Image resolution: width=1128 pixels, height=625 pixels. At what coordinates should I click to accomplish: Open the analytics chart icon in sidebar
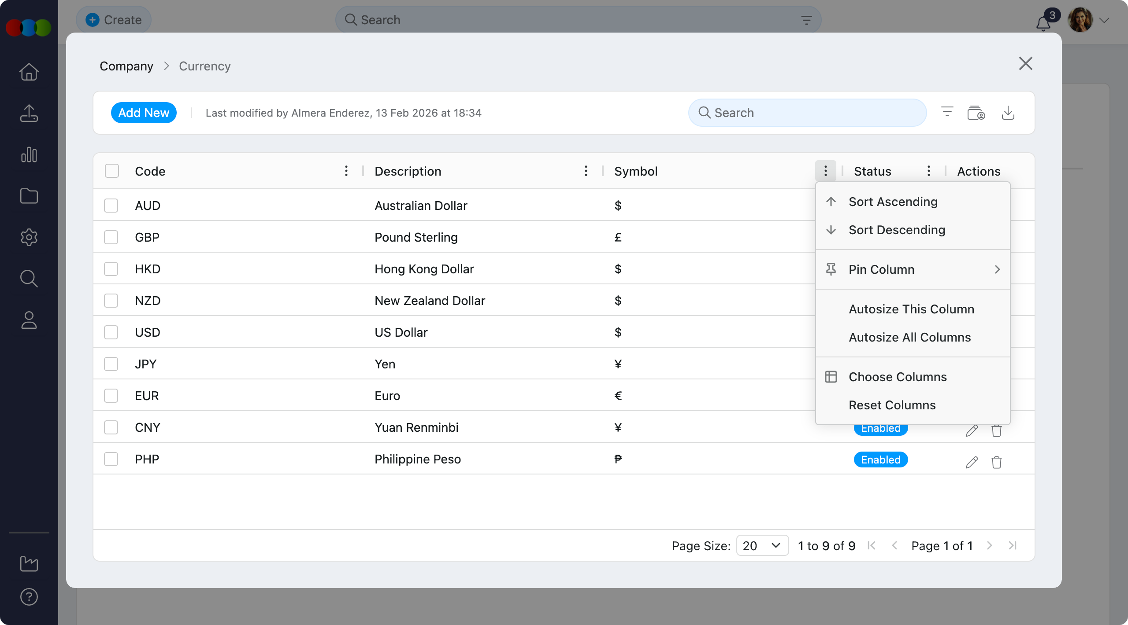point(29,154)
